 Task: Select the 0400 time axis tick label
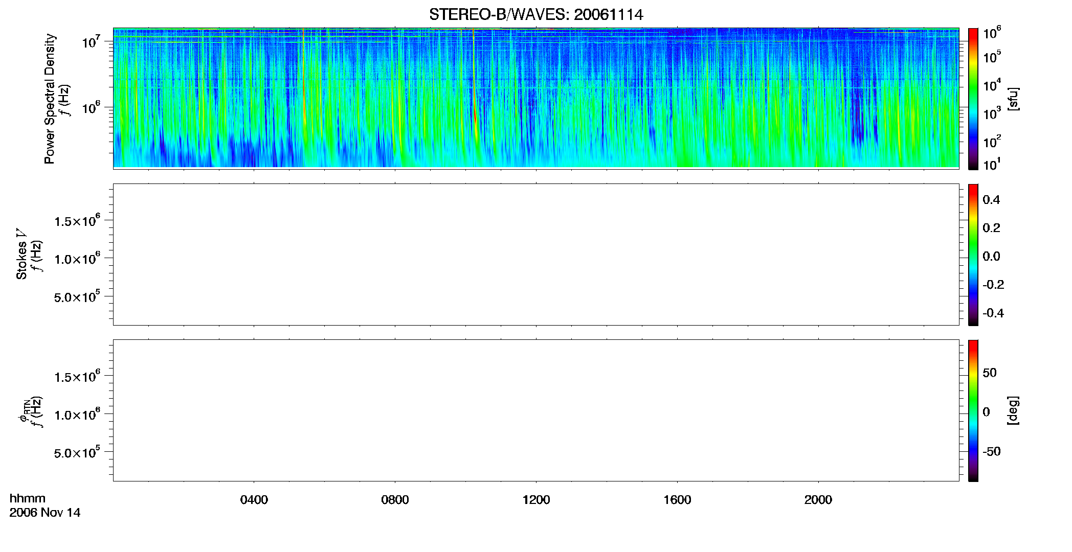254,500
